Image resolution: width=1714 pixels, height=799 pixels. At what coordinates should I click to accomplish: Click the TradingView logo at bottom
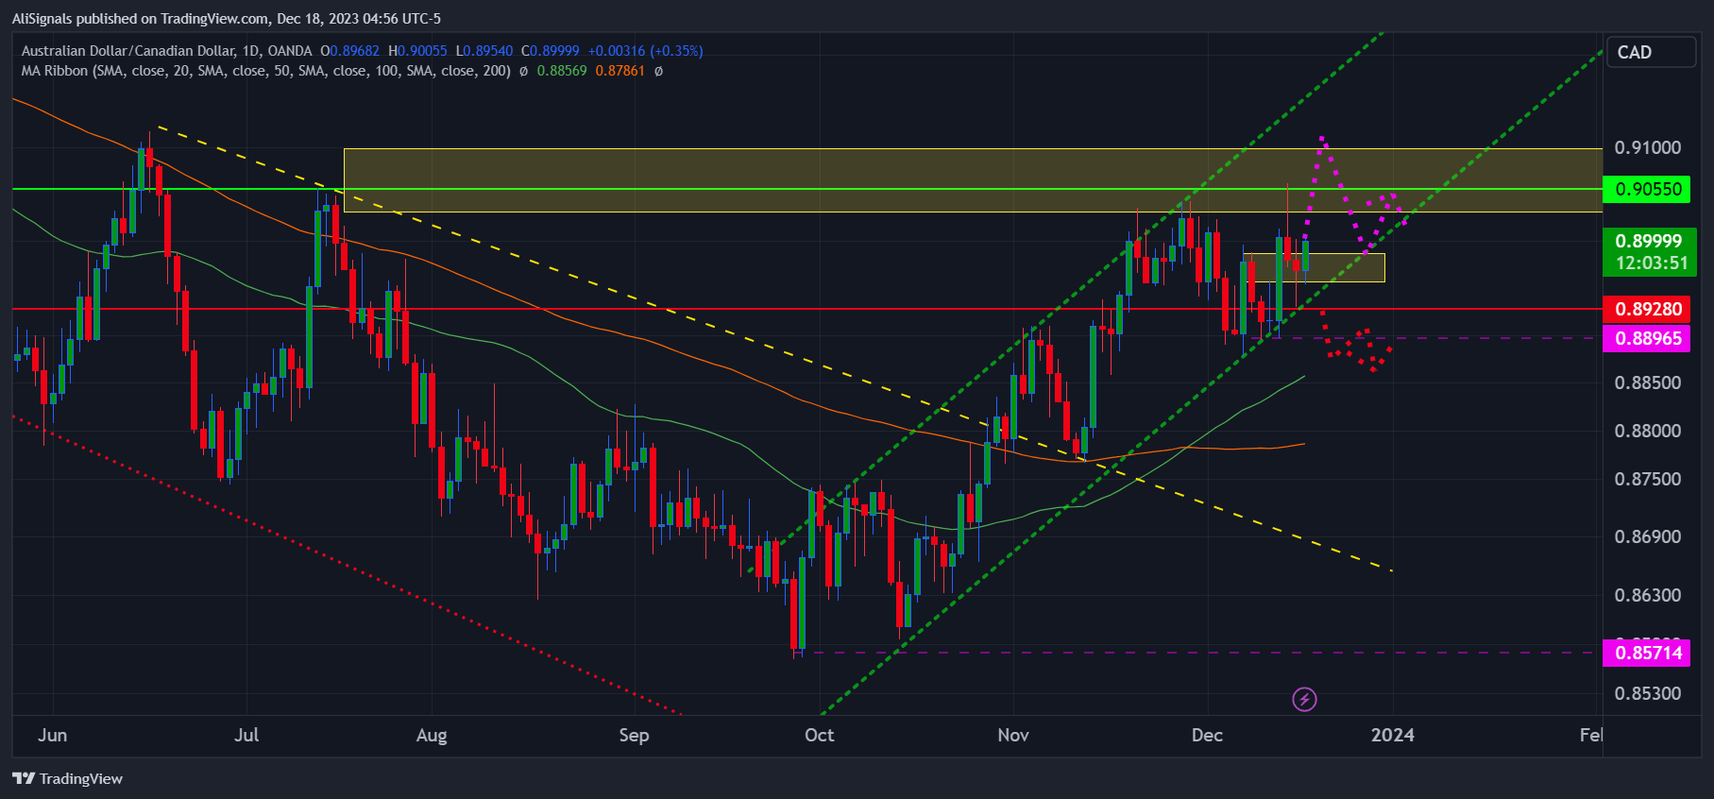point(67,778)
